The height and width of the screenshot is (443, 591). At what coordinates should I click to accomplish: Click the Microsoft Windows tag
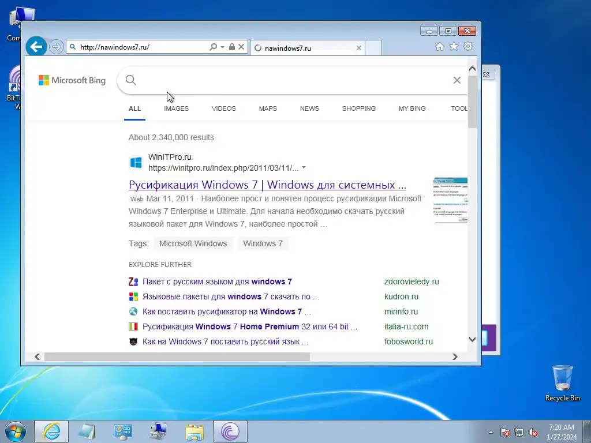(193, 243)
